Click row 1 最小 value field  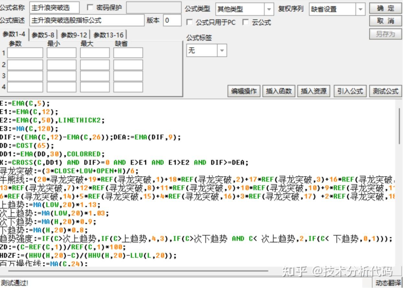[x=62, y=53]
